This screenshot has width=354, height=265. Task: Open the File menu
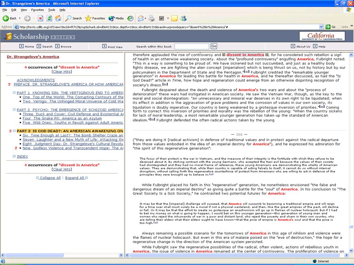click(x=5, y=10)
